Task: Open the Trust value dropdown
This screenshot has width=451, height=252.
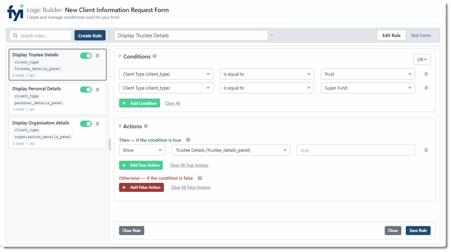Action: point(368,74)
